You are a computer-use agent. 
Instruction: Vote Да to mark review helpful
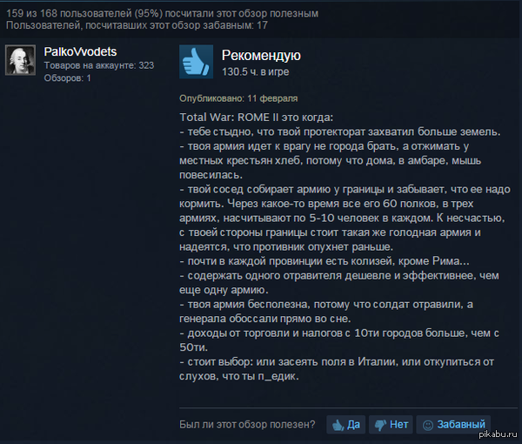[x=346, y=424]
